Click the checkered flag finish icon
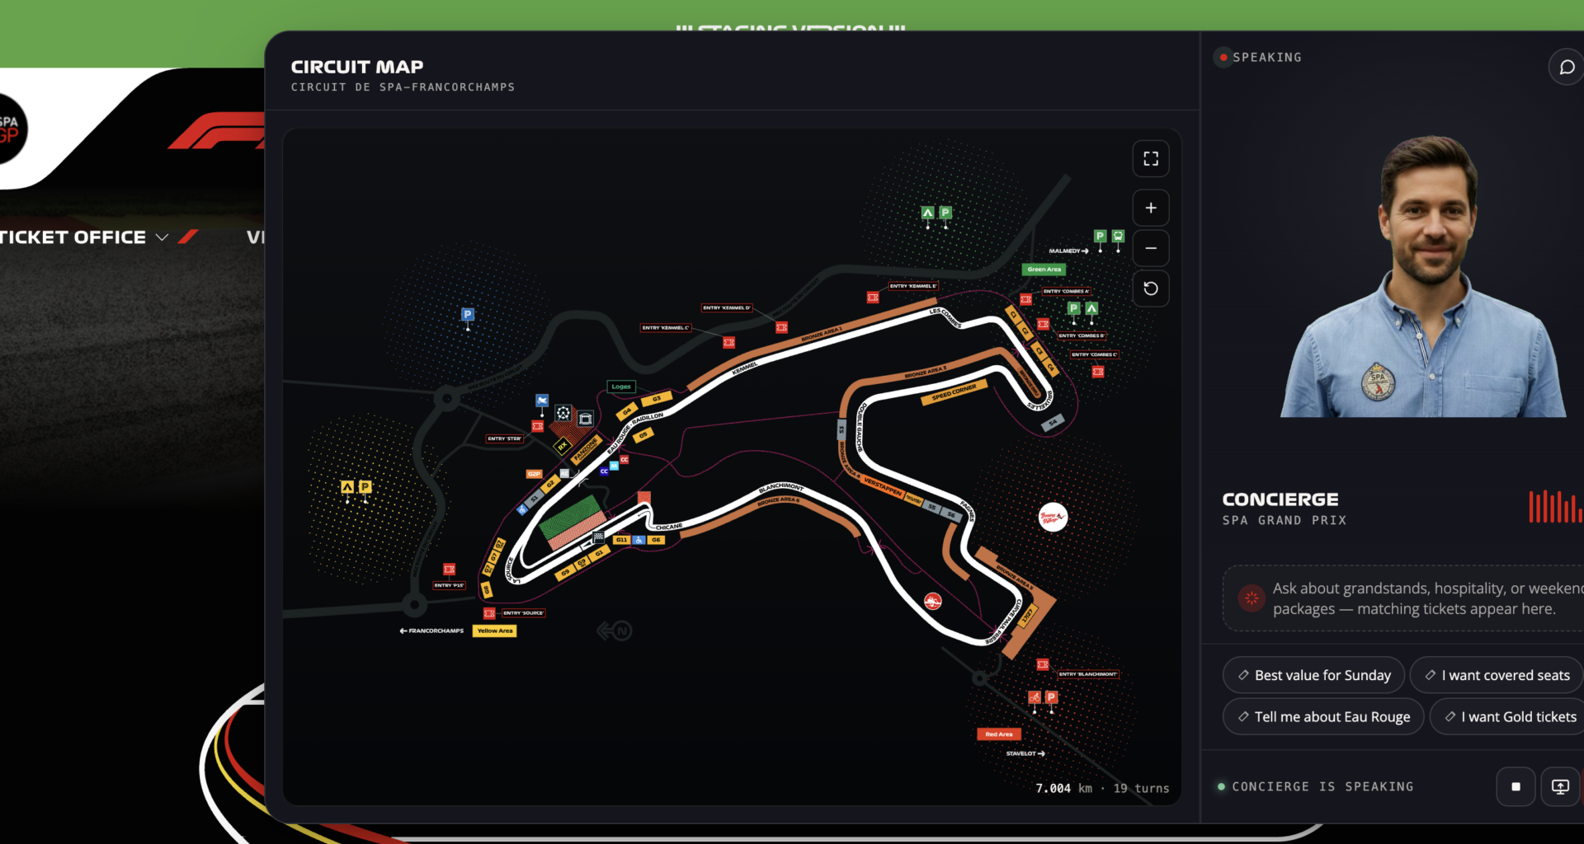Image resolution: width=1584 pixels, height=844 pixels. 599,537
